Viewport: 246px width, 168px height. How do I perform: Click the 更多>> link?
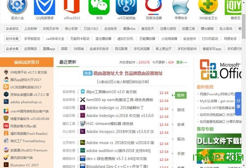pyautogui.click(x=182, y=62)
